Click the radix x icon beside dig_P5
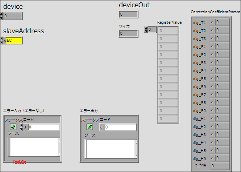Screen dimensions: 241x172 (x=212, y=79)
